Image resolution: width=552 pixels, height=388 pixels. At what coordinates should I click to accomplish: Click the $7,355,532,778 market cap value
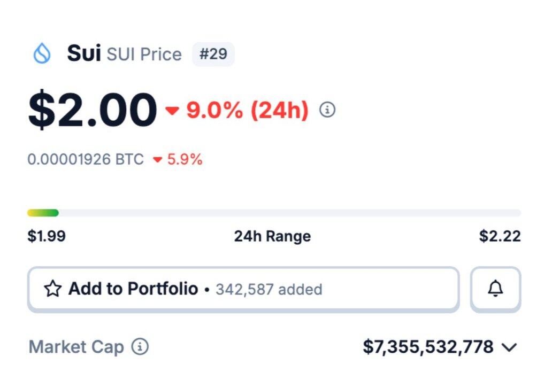428,347
